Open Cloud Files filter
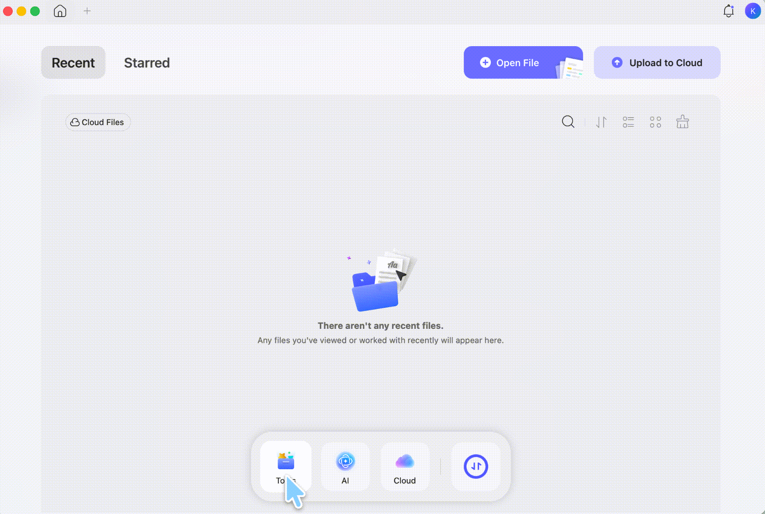The image size is (765, 514). [97, 122]
